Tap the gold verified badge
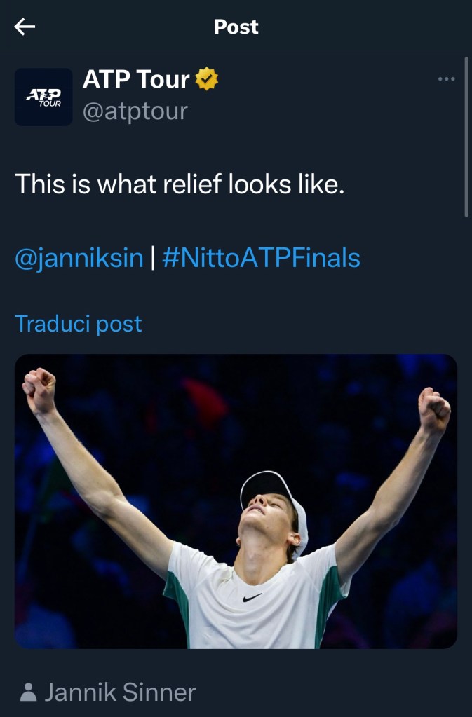This screenshot has height=717, width=472. 206,80
